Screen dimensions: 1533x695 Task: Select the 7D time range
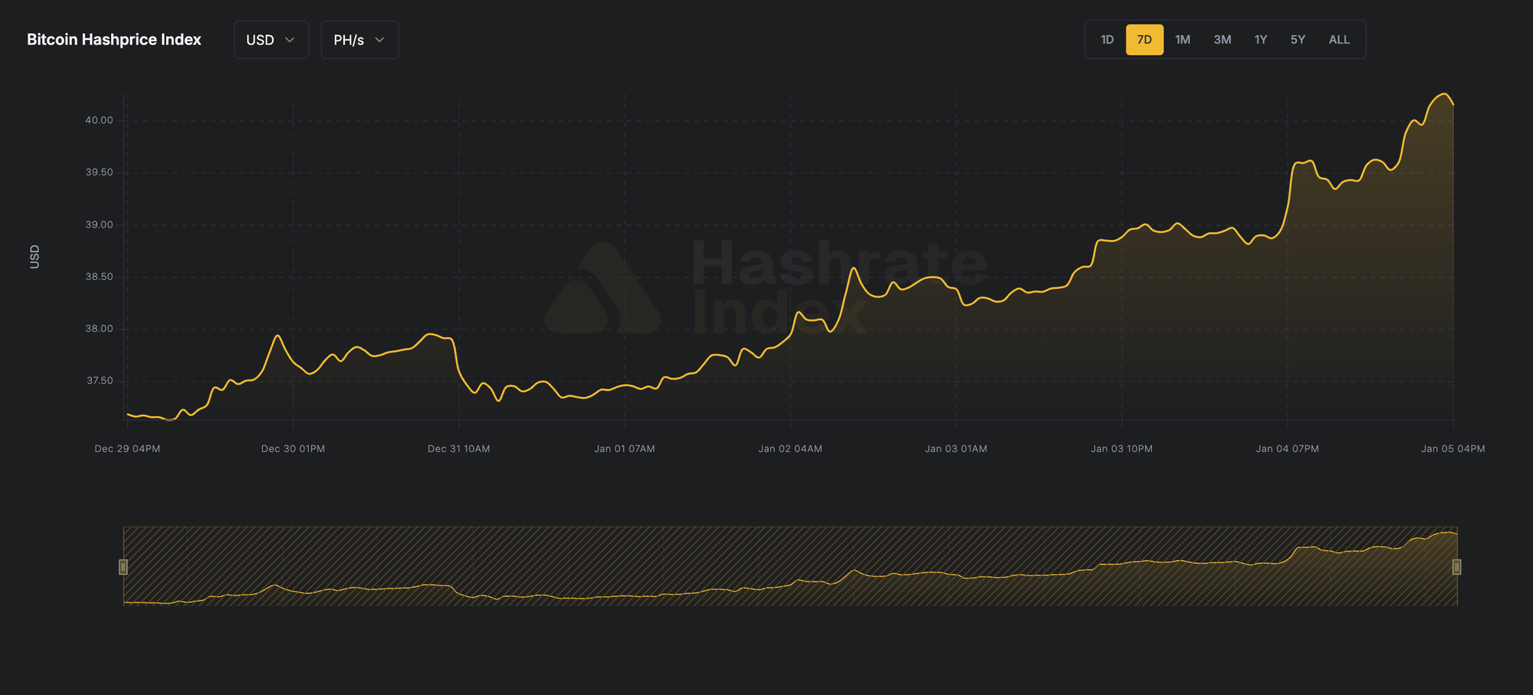point(1144,39)
